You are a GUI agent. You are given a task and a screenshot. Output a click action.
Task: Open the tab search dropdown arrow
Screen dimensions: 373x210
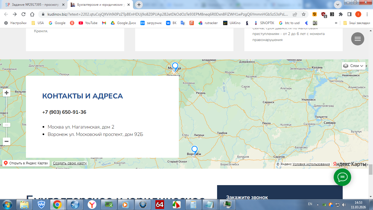point(338,5)
